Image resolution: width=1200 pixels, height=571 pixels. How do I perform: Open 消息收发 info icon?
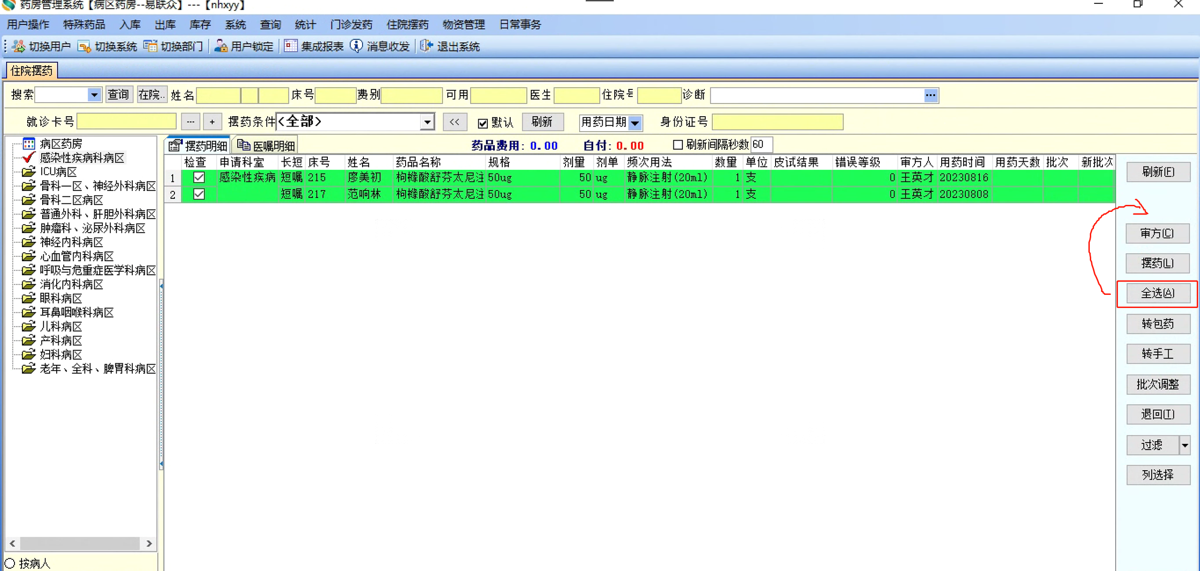pyautogui.click(x=356, y=46)
